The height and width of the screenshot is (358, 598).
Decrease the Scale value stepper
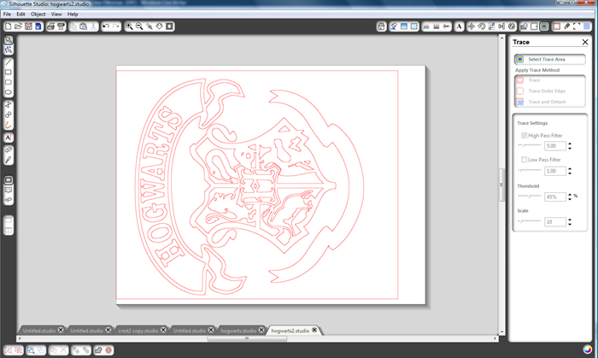pos(570,224)
